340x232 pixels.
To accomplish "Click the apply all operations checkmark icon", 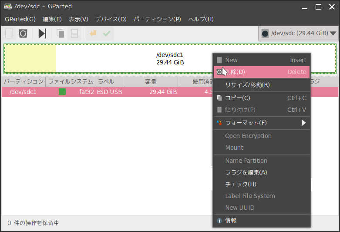I will point(107,34).
